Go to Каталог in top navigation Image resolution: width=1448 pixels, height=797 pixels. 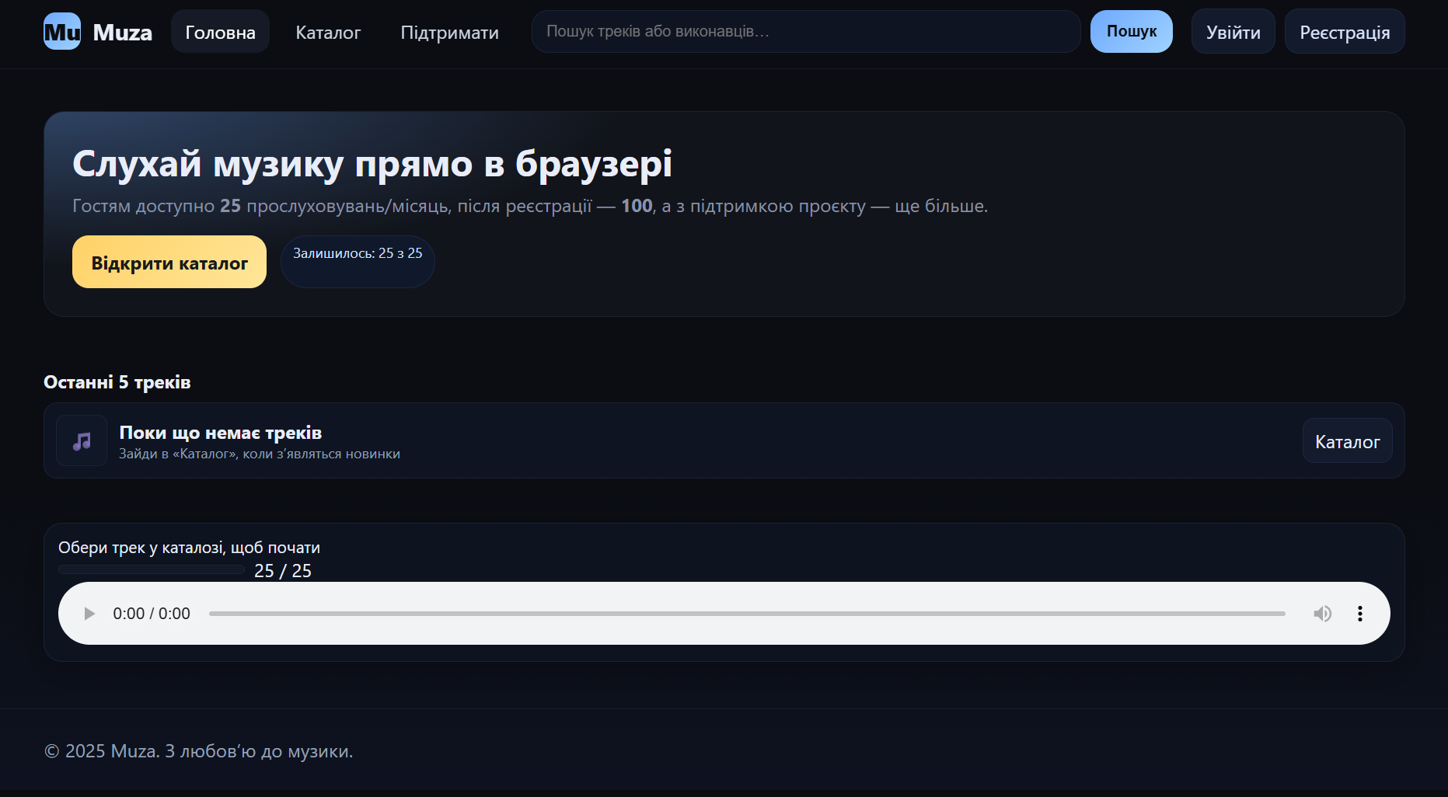point(328,32)
